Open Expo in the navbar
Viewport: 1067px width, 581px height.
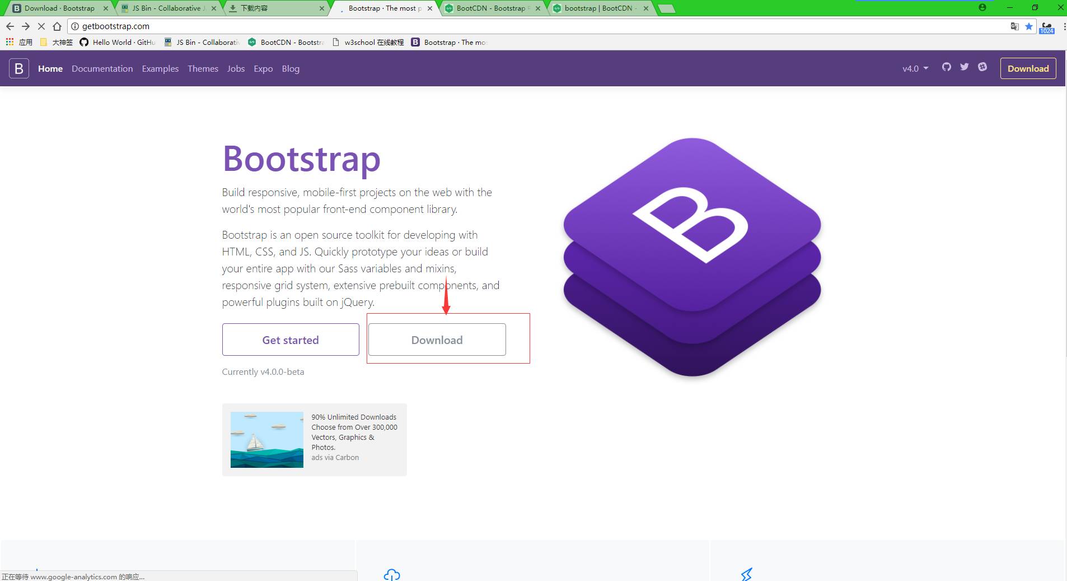point(263,68)
